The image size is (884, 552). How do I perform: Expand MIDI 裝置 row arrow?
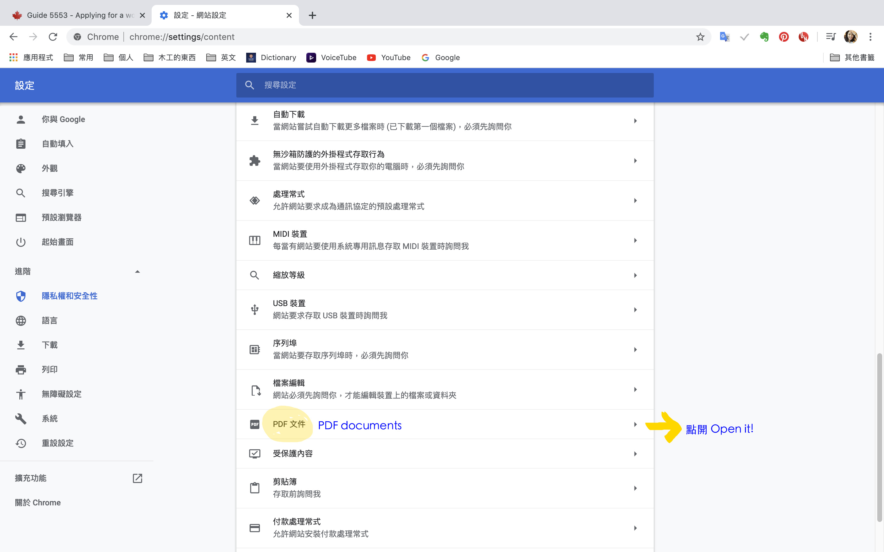click(x=635, y=240)
